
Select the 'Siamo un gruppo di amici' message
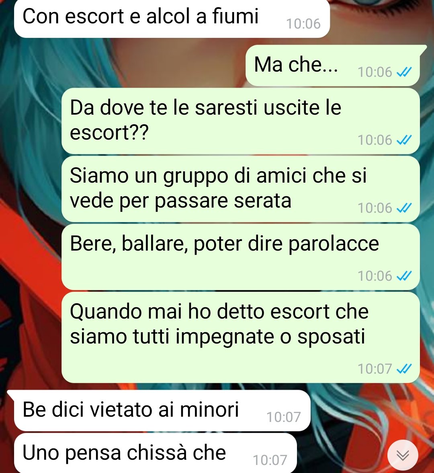click(240, 189)
